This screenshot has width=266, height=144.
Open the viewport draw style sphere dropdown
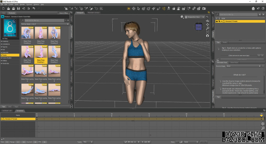pos(182,17)
